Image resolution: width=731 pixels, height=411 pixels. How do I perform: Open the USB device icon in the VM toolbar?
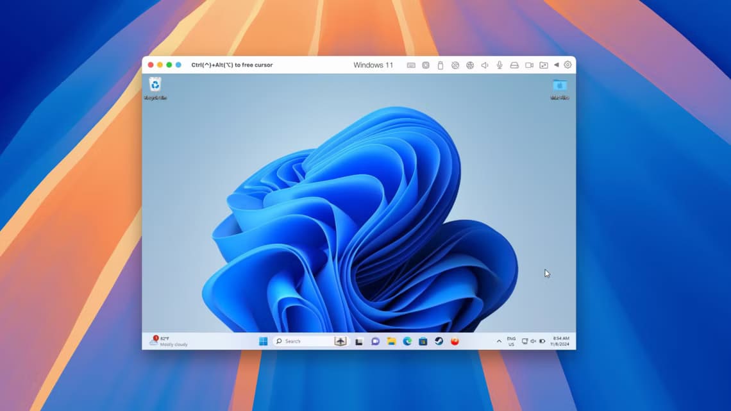[x=441, y=65]
